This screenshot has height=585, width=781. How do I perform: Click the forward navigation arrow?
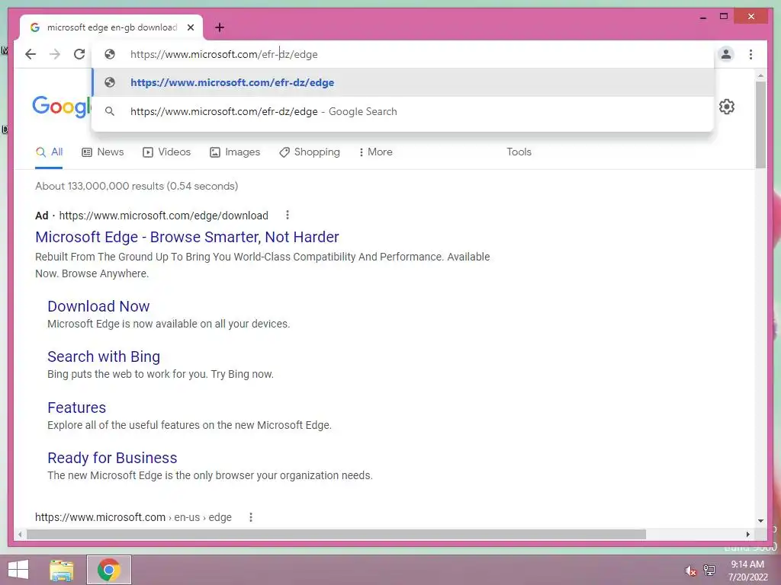pos(55,54)
